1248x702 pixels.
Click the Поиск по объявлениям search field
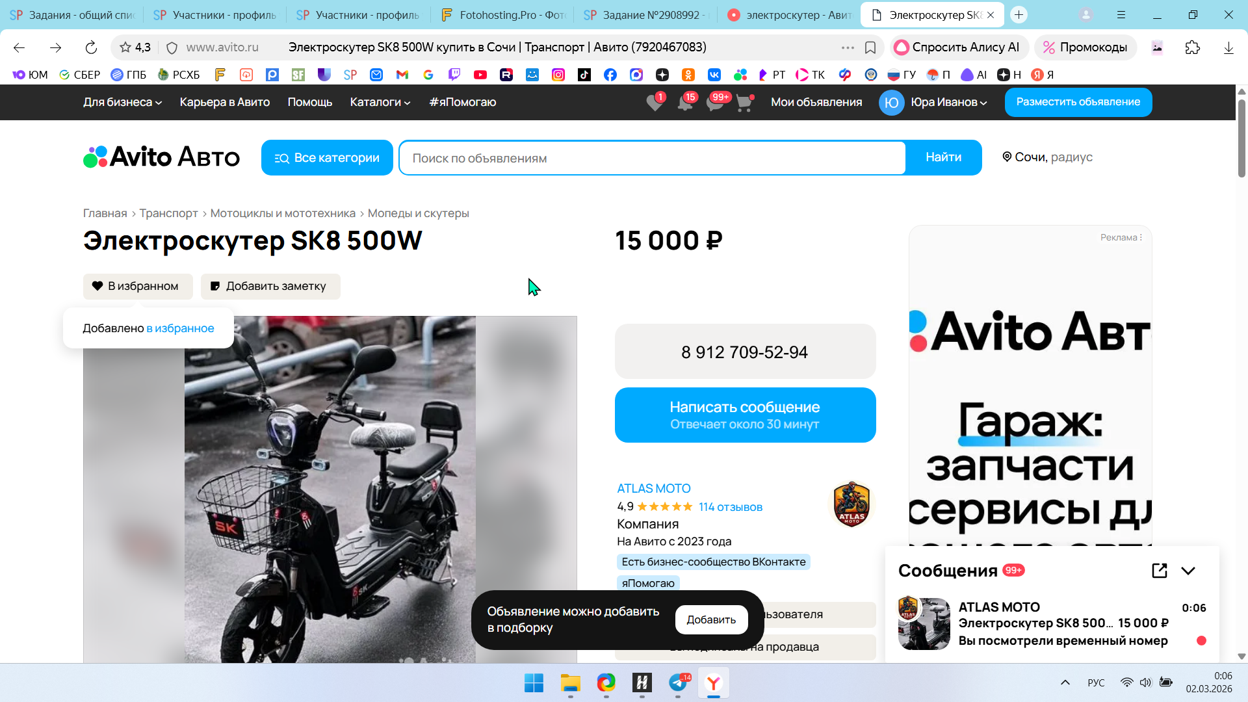(x=652, y=158)
